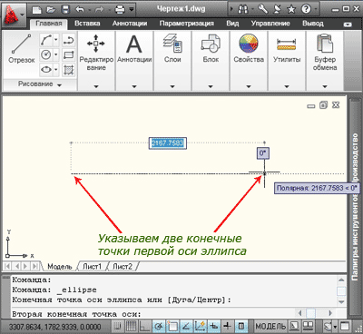Viewport: 363px width, 334px height.
Task: Select the hatch tool in Рисование panel
Action: click(x=69, y=70)
